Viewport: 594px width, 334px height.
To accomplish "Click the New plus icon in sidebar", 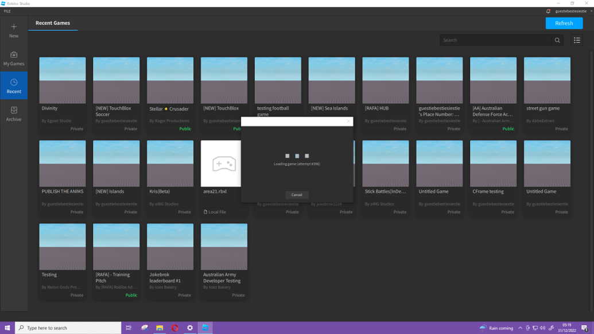I will pos(14,27).
